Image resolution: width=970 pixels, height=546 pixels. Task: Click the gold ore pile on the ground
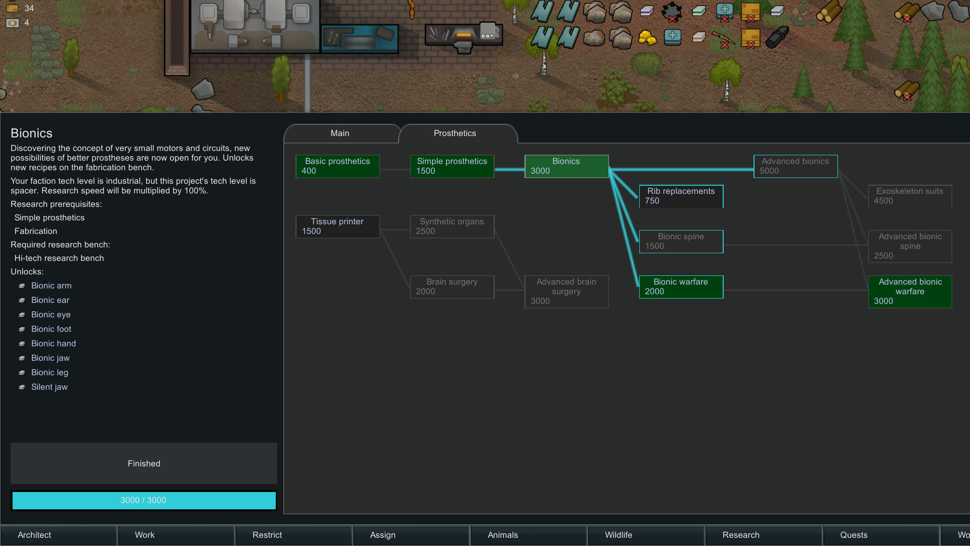(647, 37)
